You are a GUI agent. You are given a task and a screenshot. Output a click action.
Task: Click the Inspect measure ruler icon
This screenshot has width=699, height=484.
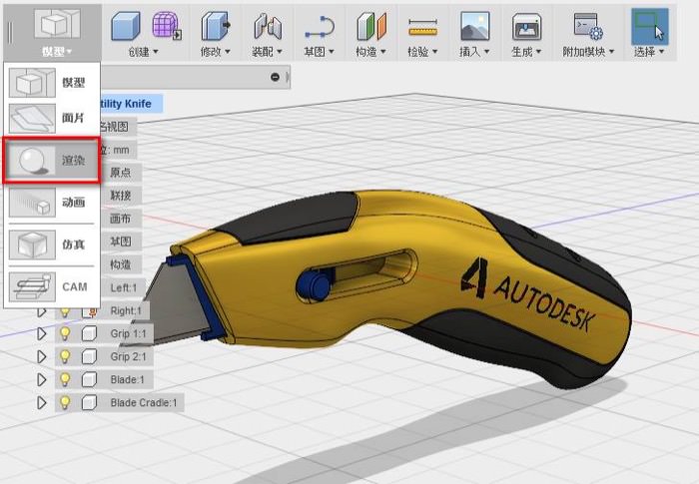(422, 27)
